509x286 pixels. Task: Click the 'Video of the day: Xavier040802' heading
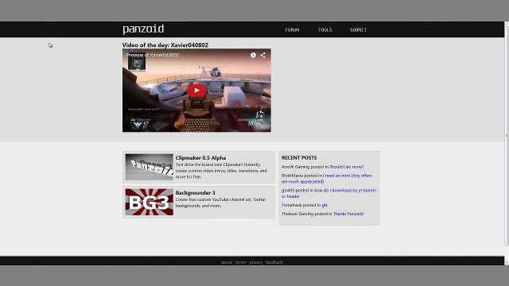tap(165, 45)
